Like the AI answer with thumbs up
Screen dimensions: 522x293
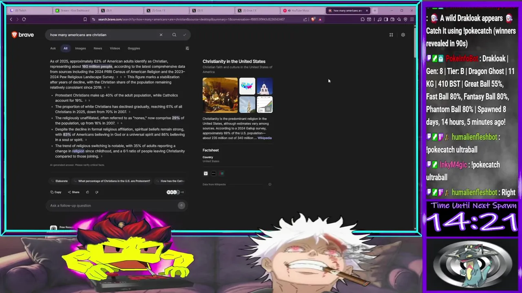[x=87, y=192]
